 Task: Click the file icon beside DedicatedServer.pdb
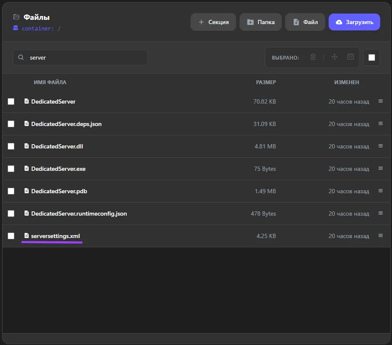pyautogui.click(x=26, y=191)
